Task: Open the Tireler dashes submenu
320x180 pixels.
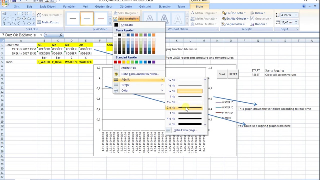Action: [x=139, y=85]
